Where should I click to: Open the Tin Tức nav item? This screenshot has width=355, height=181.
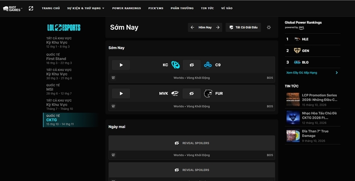pos(207,8)
